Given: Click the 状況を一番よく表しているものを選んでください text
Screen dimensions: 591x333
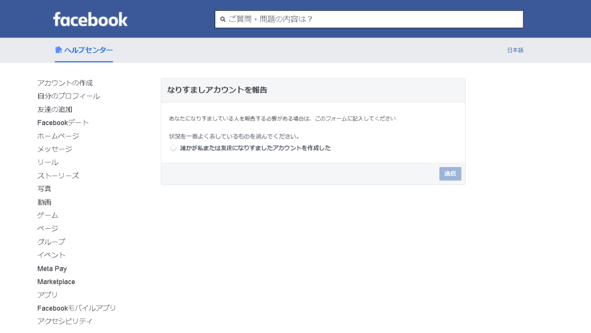Looking at the screenshot, I should (x=234, y=137).
